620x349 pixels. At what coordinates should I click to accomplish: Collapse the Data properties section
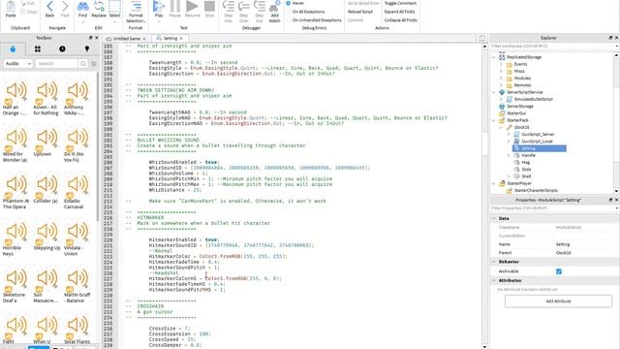tap(494, 219)
